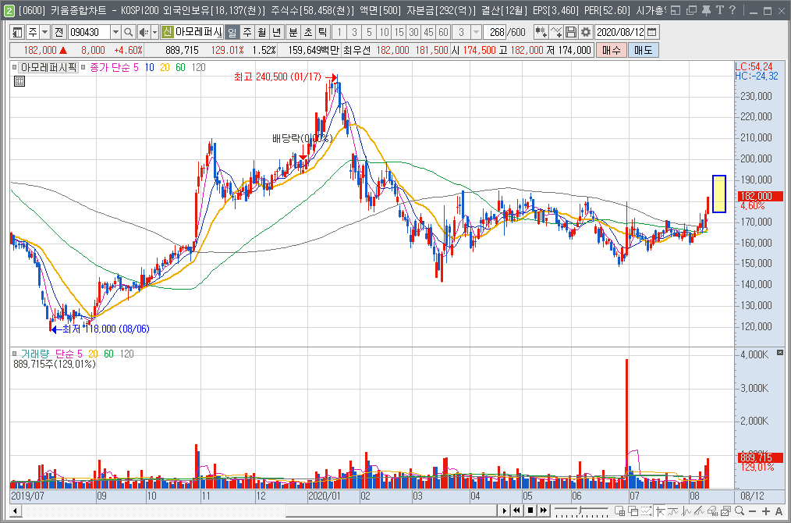The width and height of the screenshot is (791, 523).
Task: Open the interval value 3 dropdown arrow
Action: (476, 32)
